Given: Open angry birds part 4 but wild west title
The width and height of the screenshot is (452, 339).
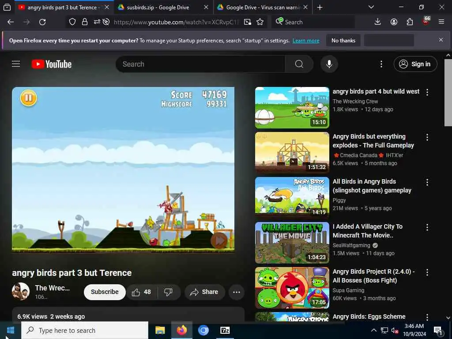Looking at the screenshot, I should coord(376,91).
